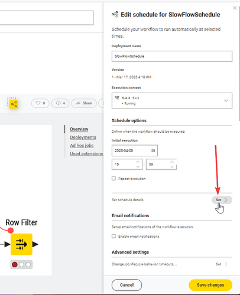Open the Execution context dropdown

[172, 101]
